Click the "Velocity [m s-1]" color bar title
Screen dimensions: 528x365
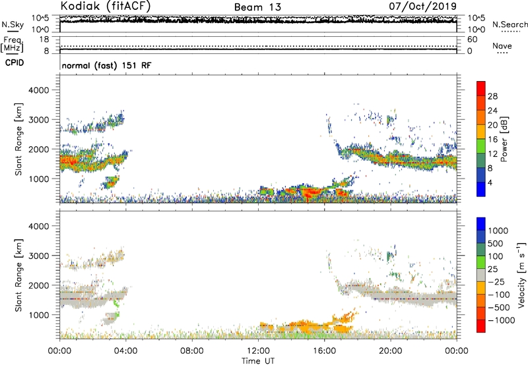tap(521, 275)
